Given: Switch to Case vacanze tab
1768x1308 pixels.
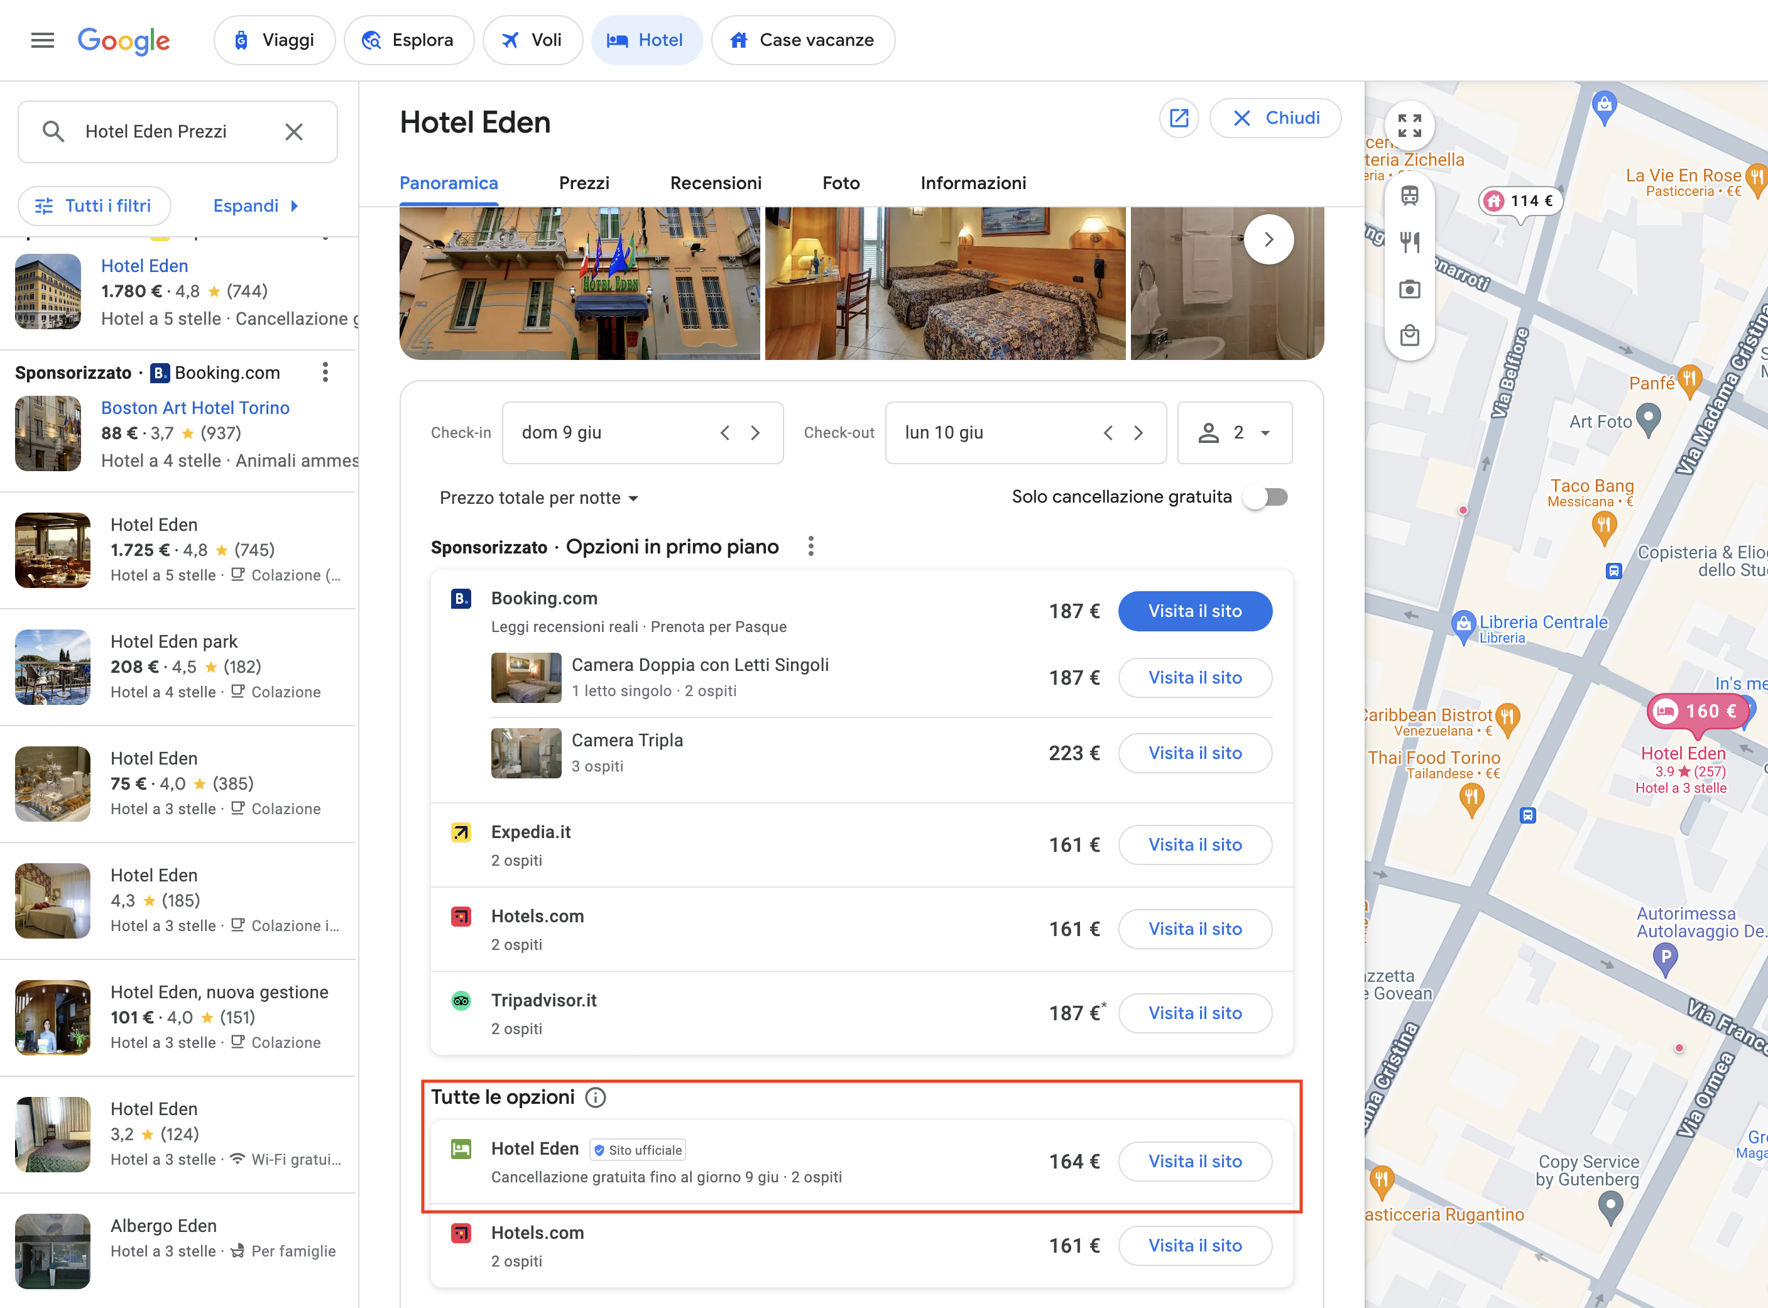Looking at the screenshot, I should (x=803, y=40).
